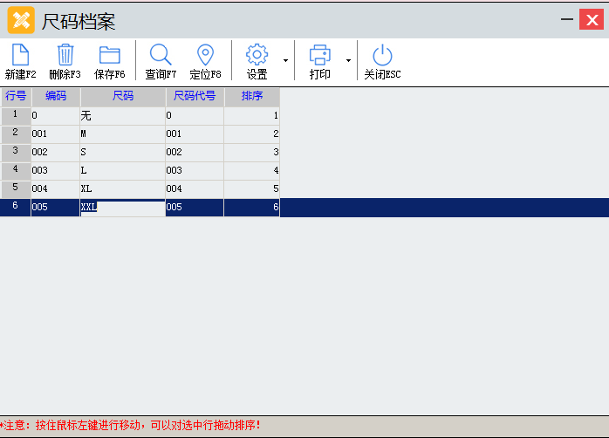Screen dimensions: 609x438
Task: Click the 尺码 column header
Action: click(x=123, y=96)
